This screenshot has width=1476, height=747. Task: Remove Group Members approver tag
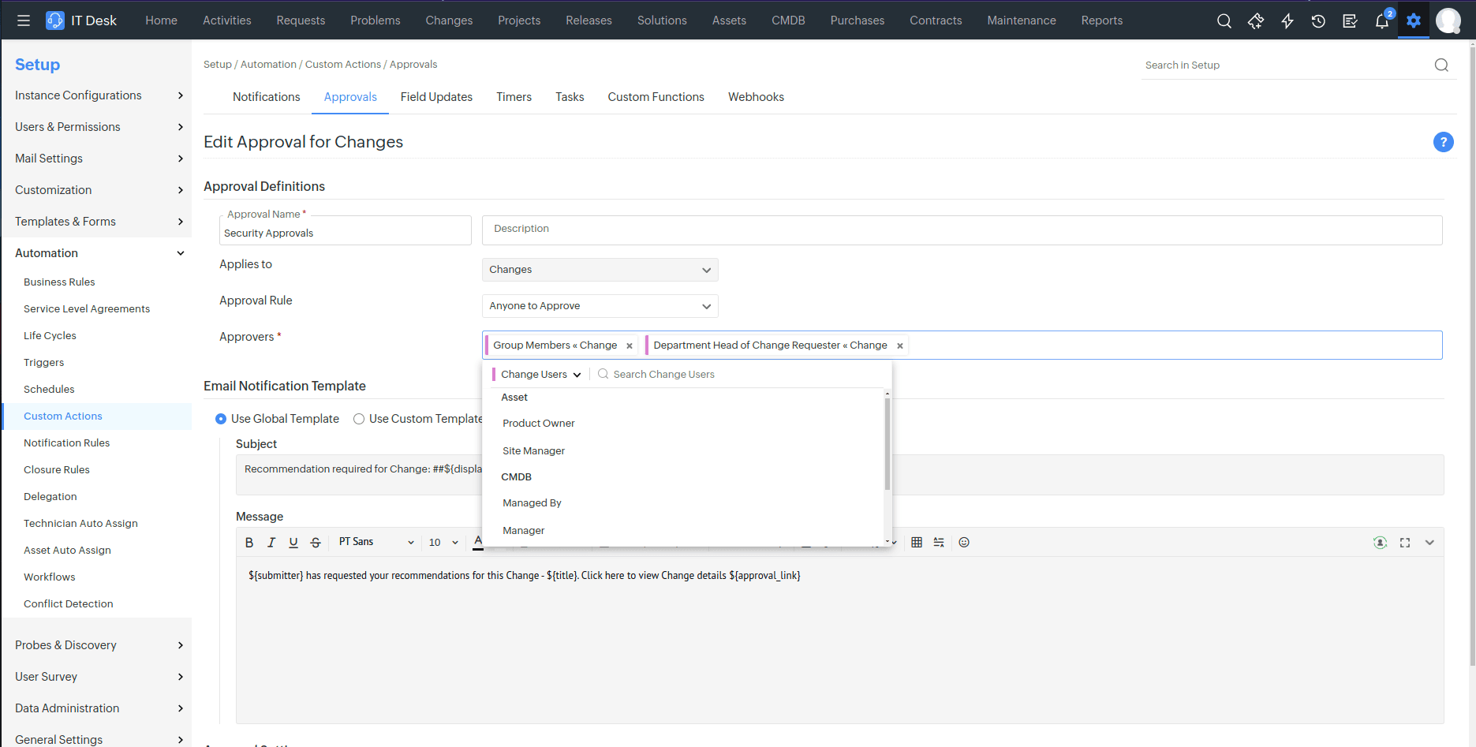click(630, 346)
